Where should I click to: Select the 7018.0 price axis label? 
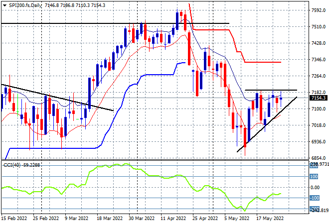tap(319, 125)
